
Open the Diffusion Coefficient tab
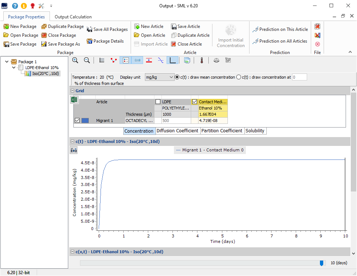(178, 131)
